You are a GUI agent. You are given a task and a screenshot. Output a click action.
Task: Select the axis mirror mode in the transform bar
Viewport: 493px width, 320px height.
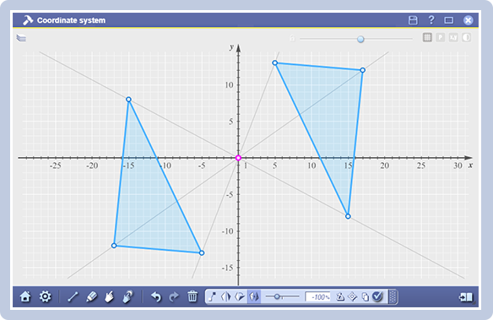[225, 296]
